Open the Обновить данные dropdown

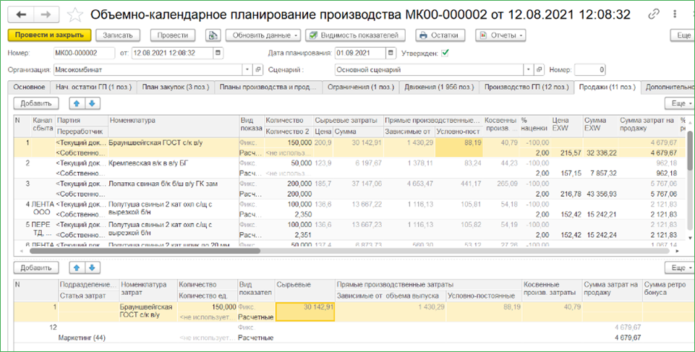[x=263, y=35]
